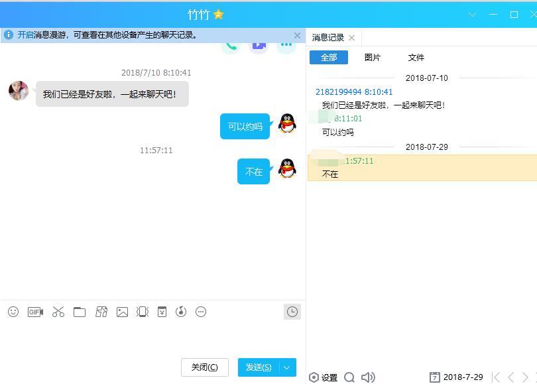Image resolution: width=537 pixels, height=384 pixels.
Task: Open message record 设置 settings
Action: (x=324, y=377)
